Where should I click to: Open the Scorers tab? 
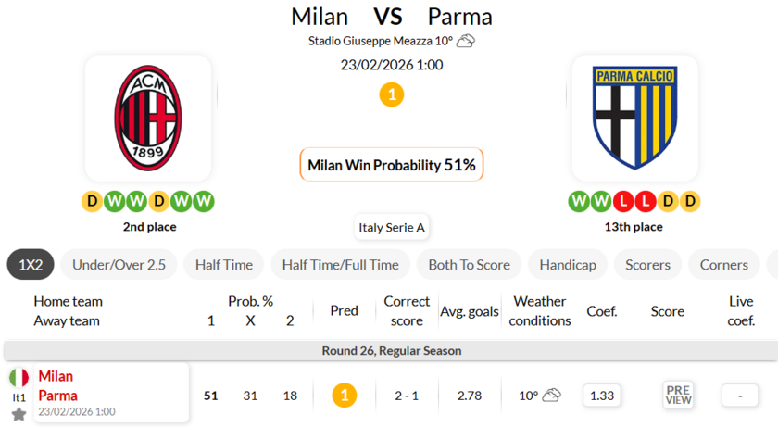tap(647, 265)
